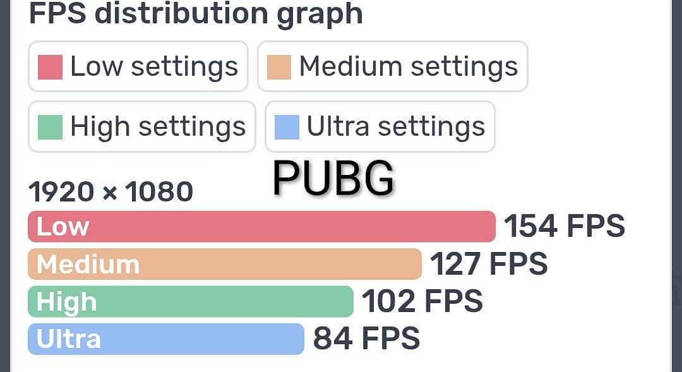Click the 1920 × 1080 resolution label
The image size is (682, 372).
pos(111,191)
